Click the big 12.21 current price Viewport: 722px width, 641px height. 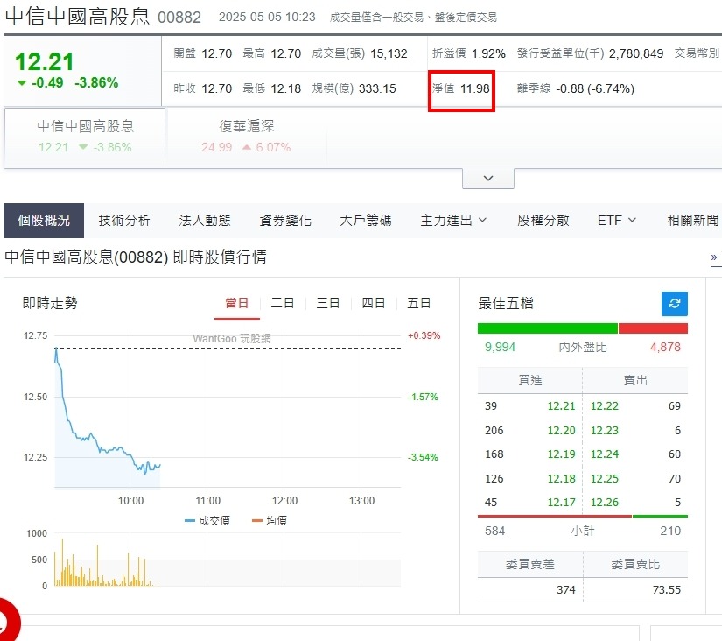coord(45,62)
